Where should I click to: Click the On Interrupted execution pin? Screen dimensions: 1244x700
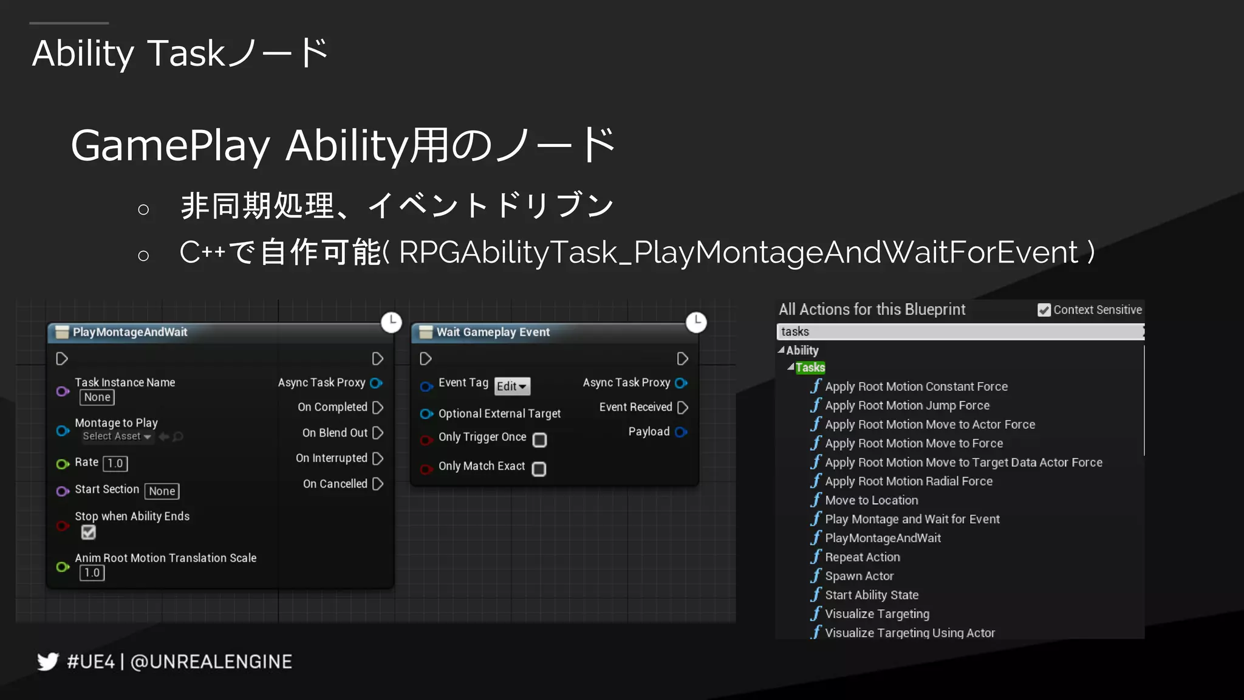coord(377,458)
